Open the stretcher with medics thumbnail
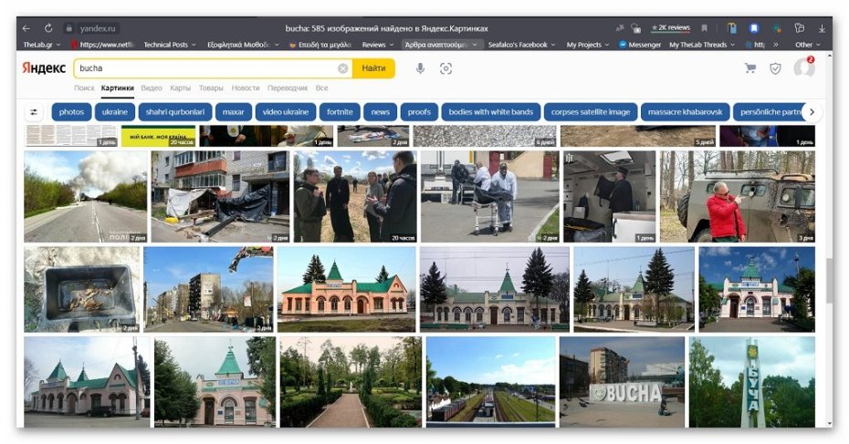Image resolution: width=849 pixels, height=444 pixels. tap(490, 196)
